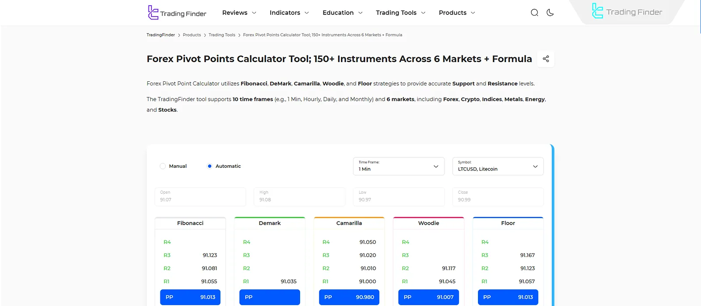Viewport: 701px width, 306px height.
Task: Select the Automatic radio button
Action: click(x=209, y=166)
